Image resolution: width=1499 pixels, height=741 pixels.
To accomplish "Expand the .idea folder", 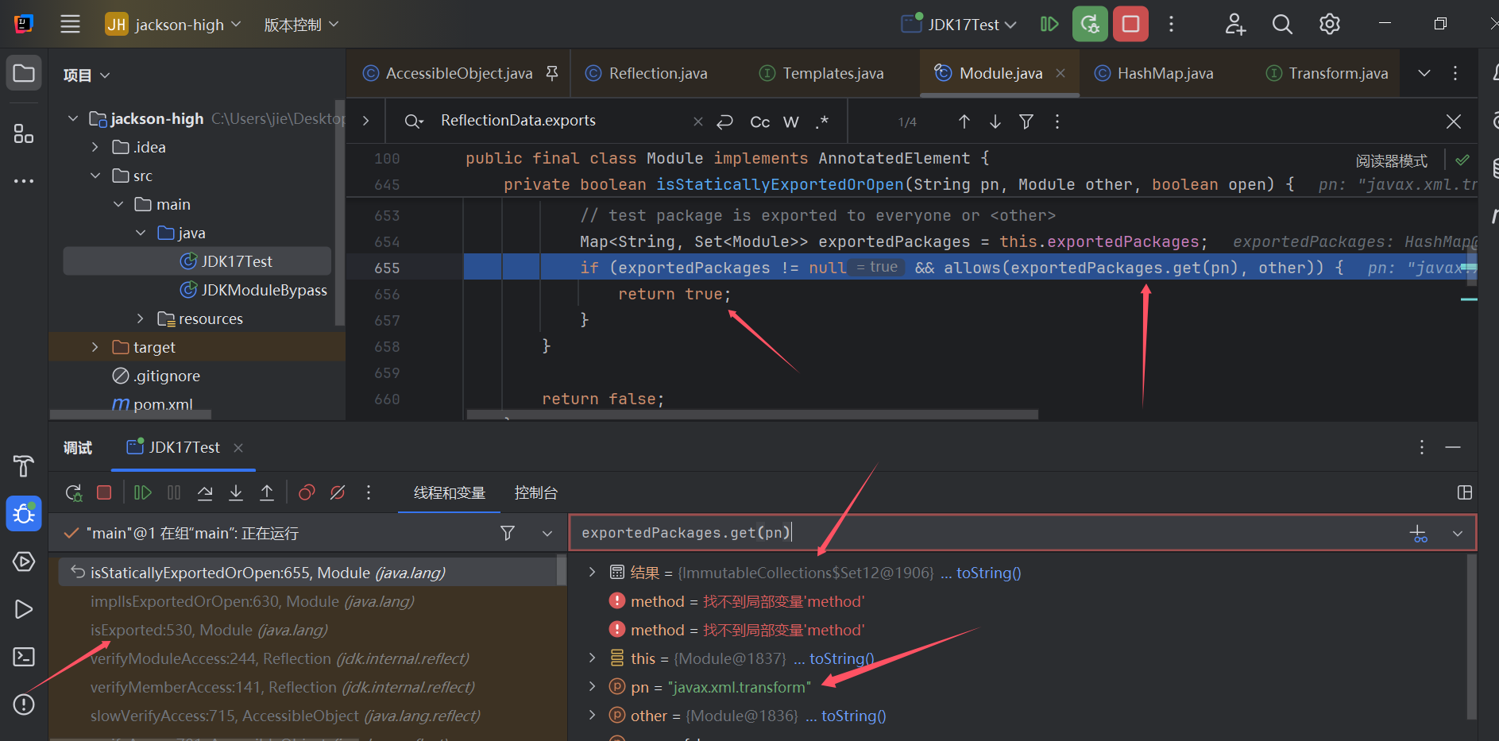I will (95, 147).
